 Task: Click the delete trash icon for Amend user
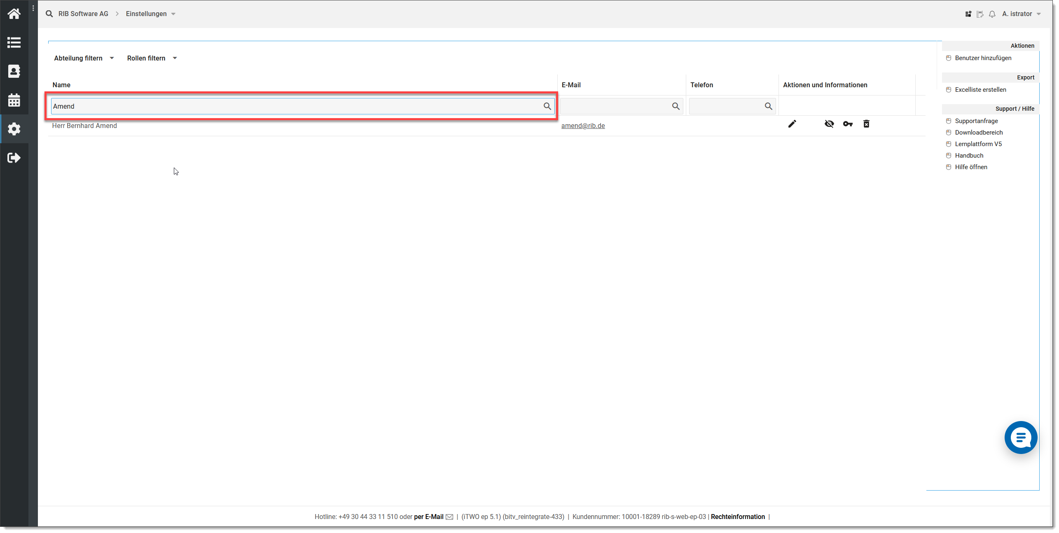click(x=867, y=124)
